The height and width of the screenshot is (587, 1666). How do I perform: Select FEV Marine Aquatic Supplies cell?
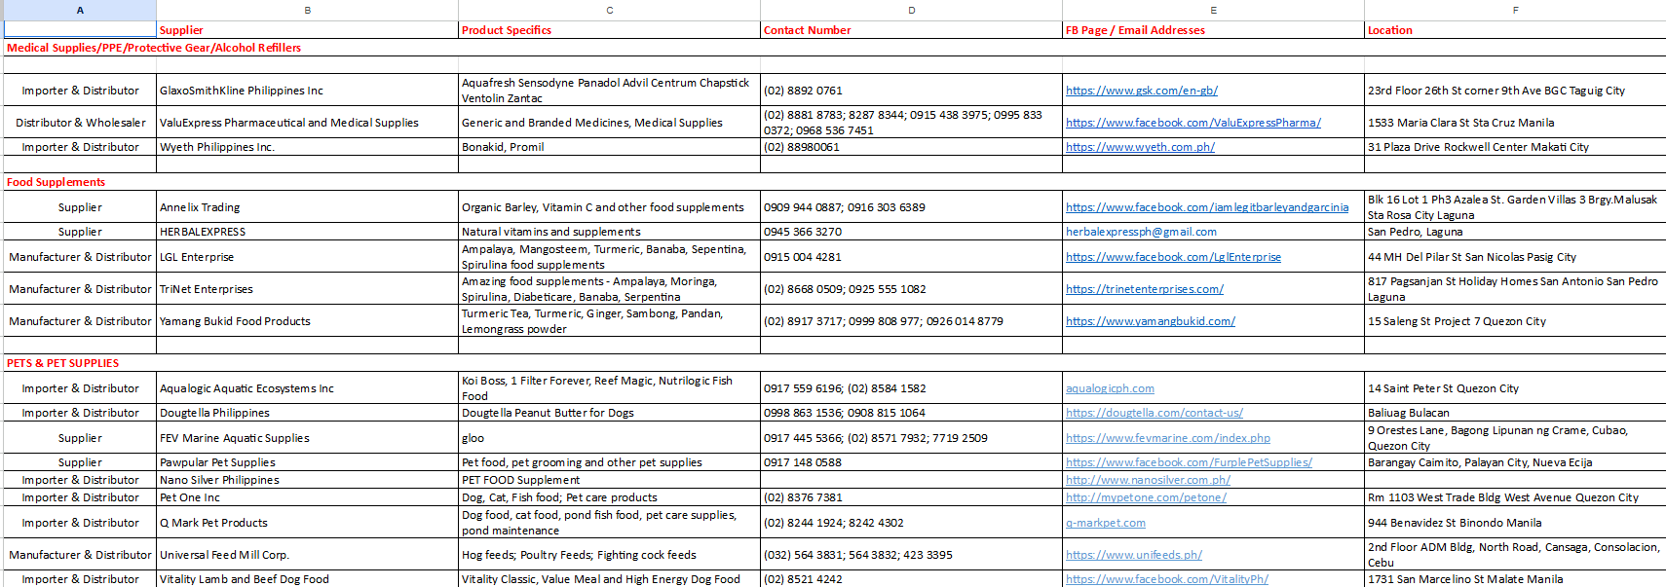[x=307, y=438]
